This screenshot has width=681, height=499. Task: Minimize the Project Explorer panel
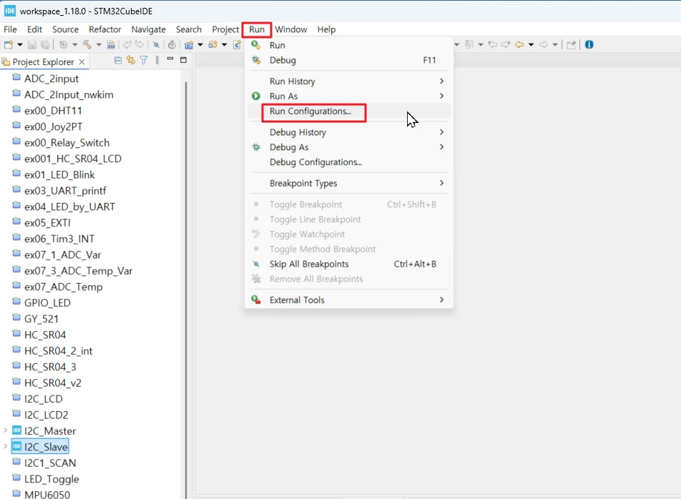tap(170, 59)
